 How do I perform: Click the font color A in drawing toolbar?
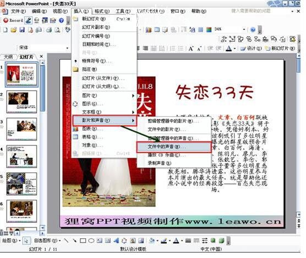tap(176, 240)
